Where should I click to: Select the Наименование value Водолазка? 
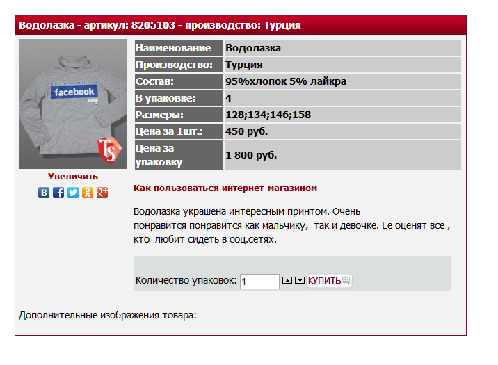pos(253,48)
